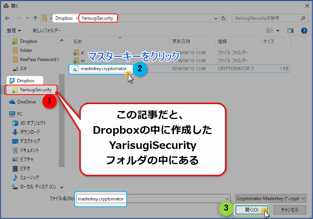Click the Cryptomator icon in title bar

[x=6, y=6]
